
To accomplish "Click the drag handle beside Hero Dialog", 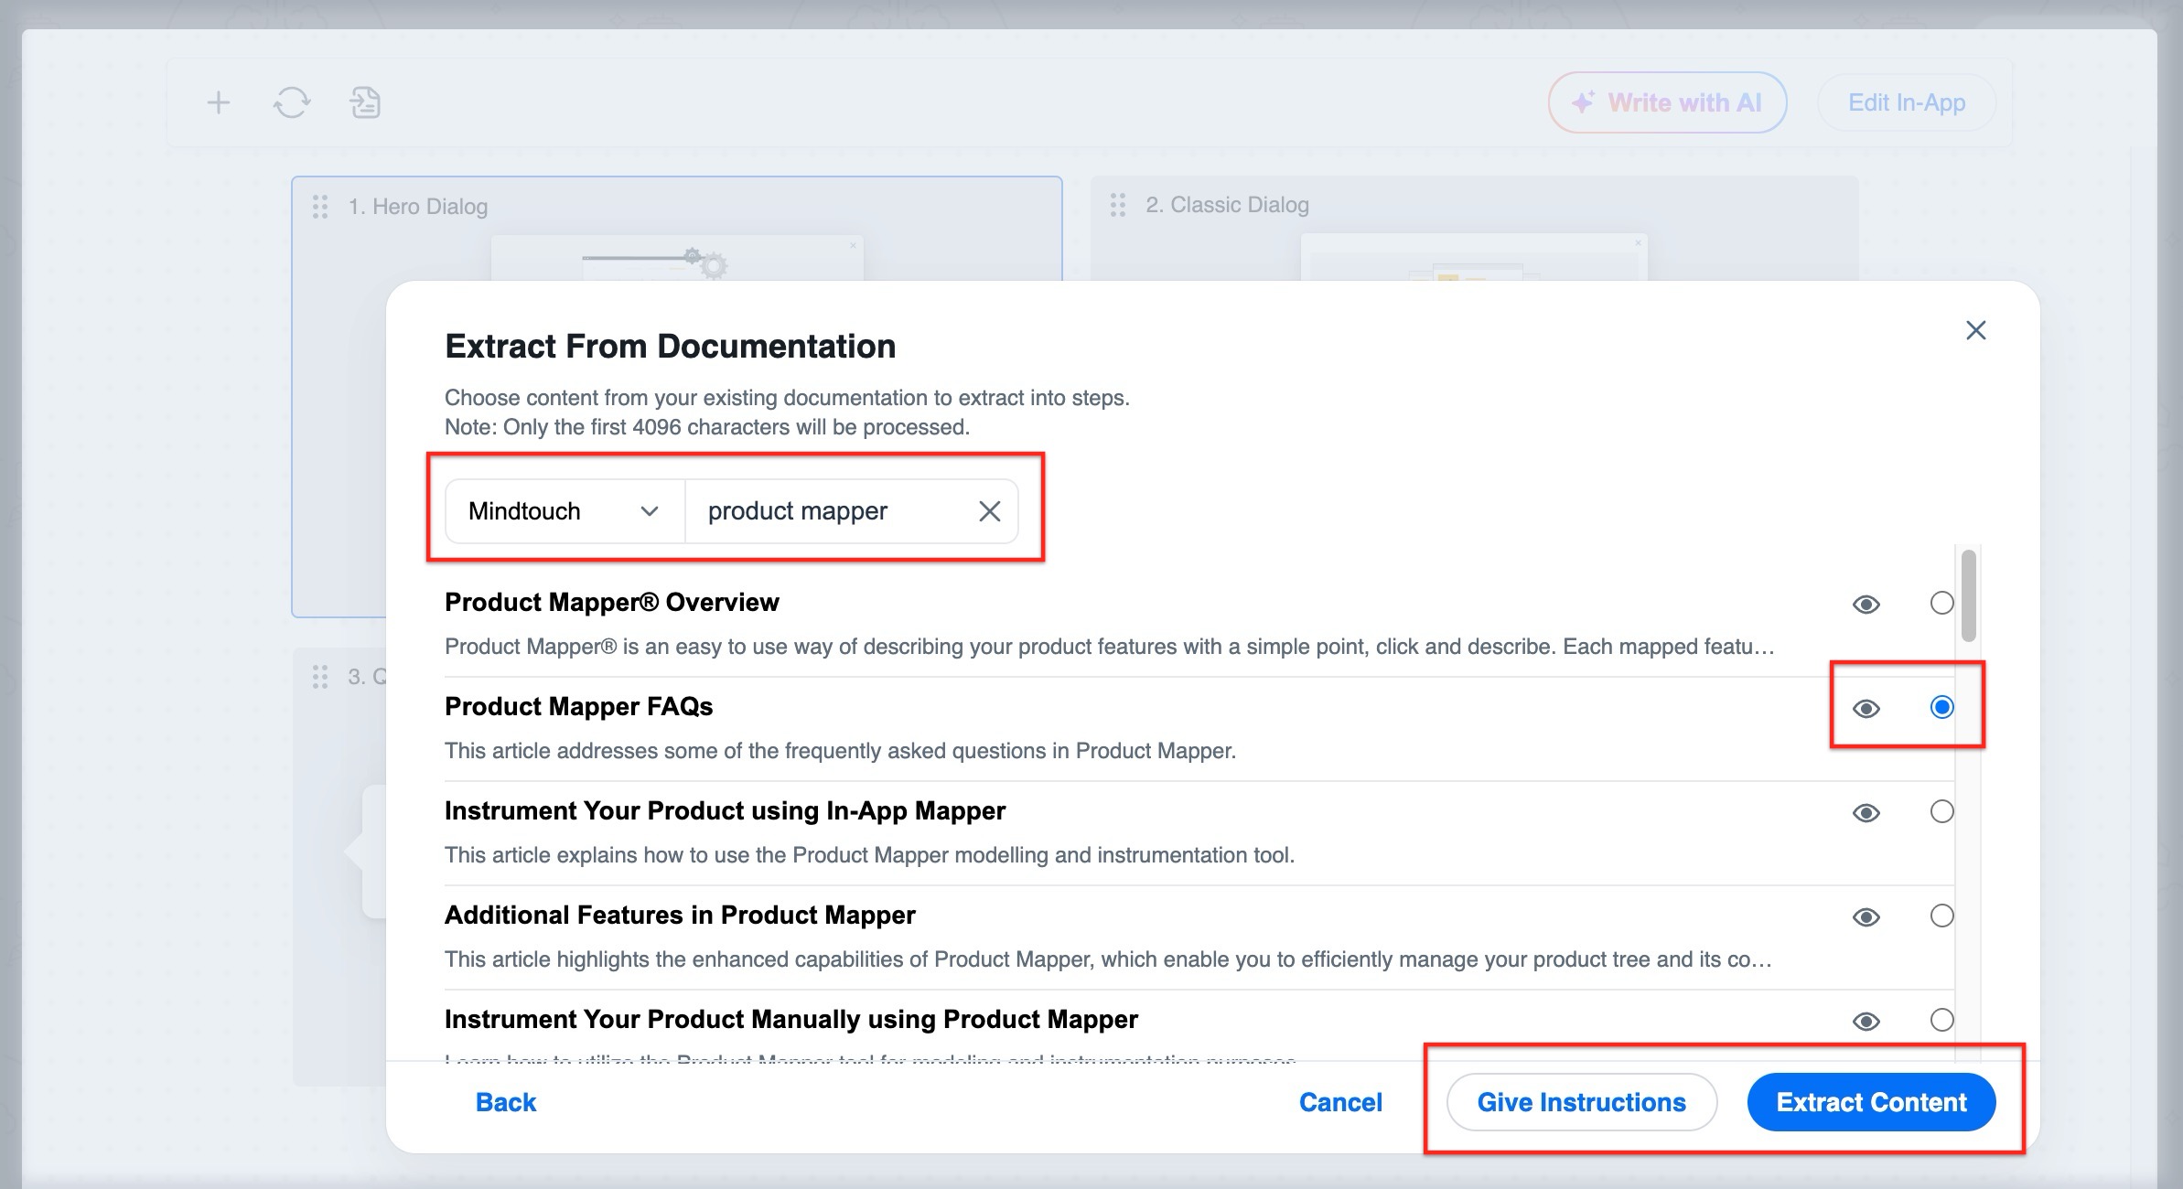I will point(318,207).
